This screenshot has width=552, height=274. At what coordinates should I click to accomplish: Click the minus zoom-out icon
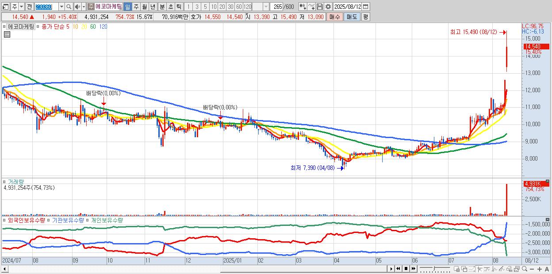[532, 269]
